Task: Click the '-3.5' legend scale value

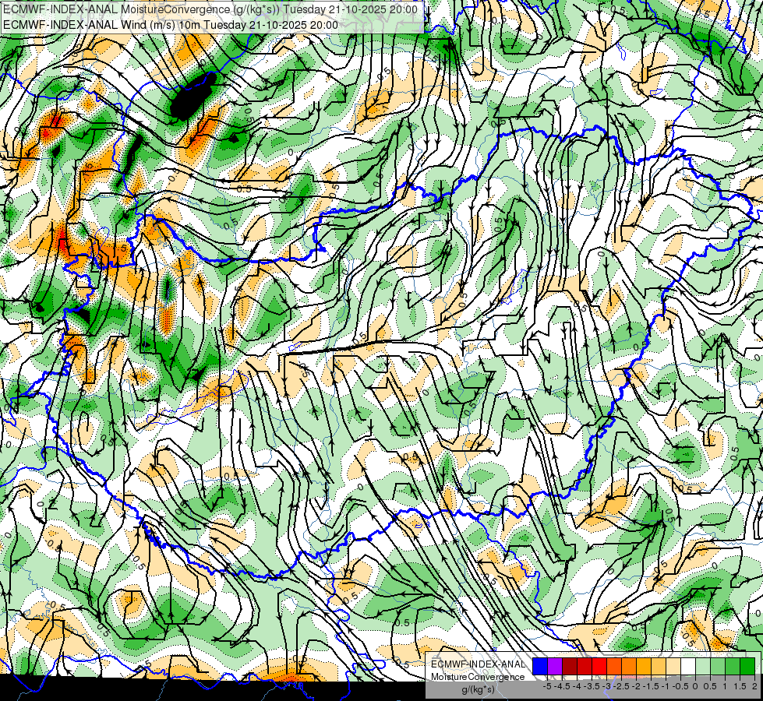Action: [592, 686]
